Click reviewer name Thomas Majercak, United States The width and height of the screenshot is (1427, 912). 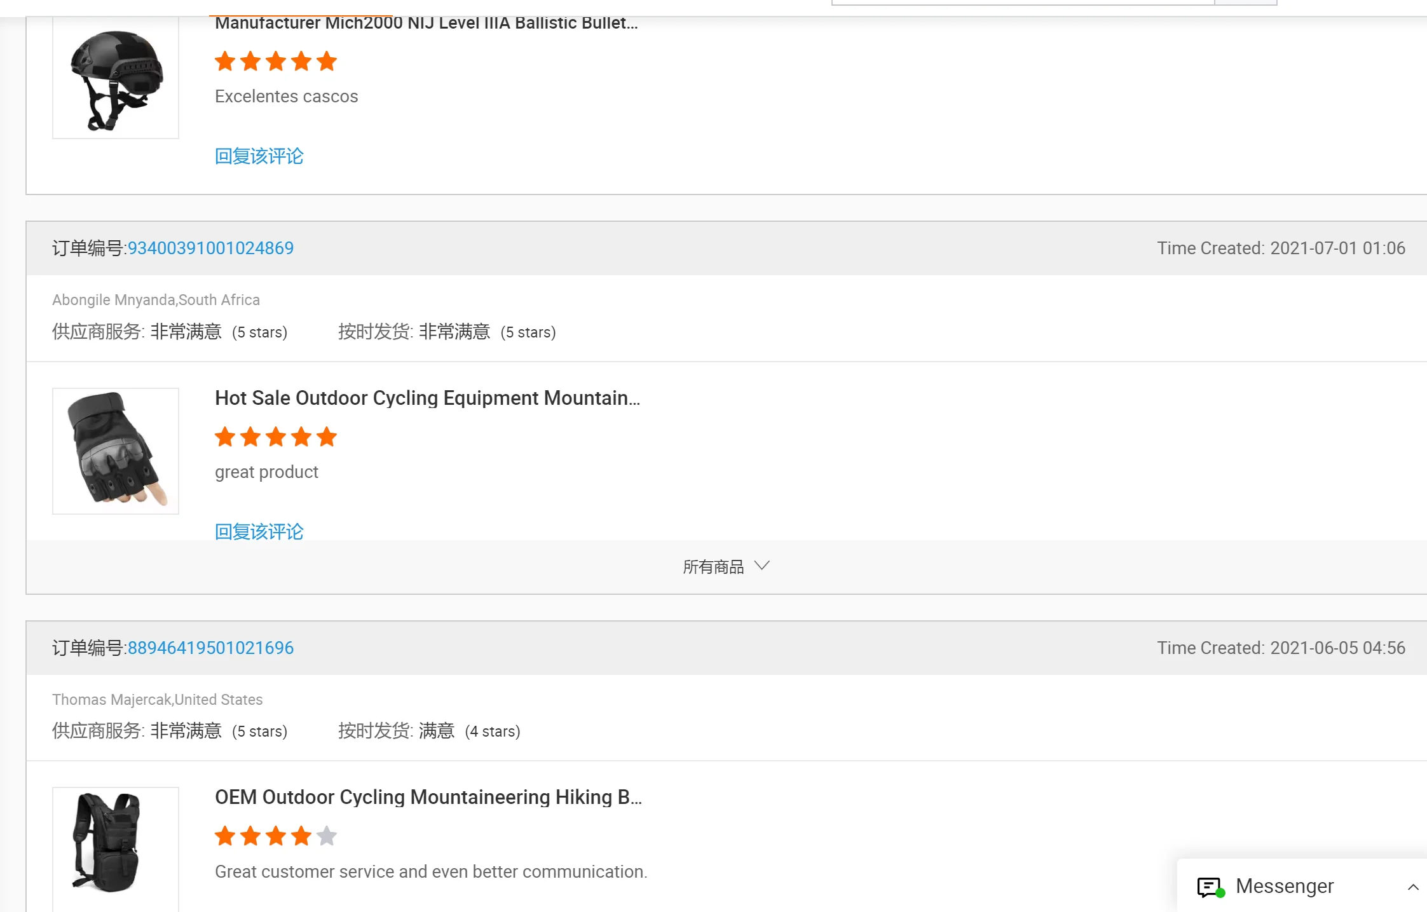(157, 699)
